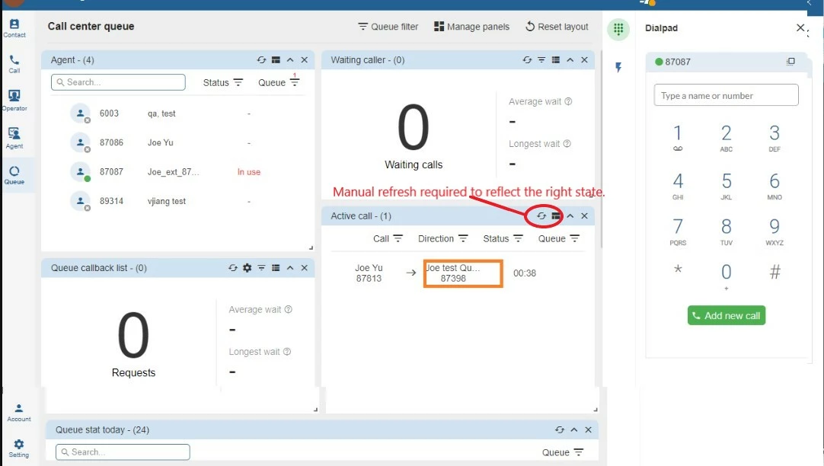Screen dimensions: 824x466
Task: Select agent row 87087 Joe_ext_87
Action: point(179,172)
